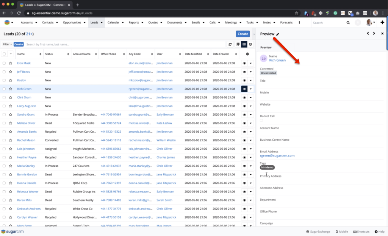Open the activity stream clock icon
The height and width of the screenshot is (236, 388).
pyautogui.click(x=250, y=44)
